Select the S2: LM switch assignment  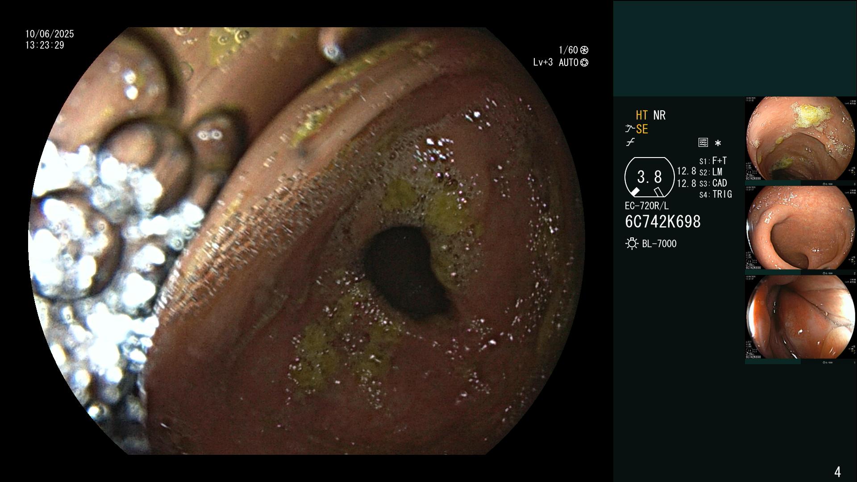coord(711,172)
